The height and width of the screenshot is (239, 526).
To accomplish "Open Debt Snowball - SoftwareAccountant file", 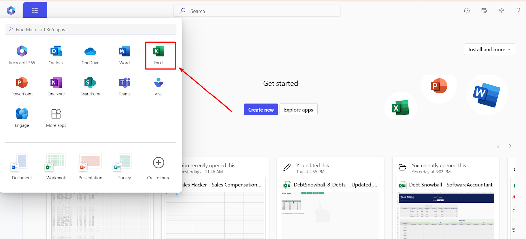I will [451, 185].
